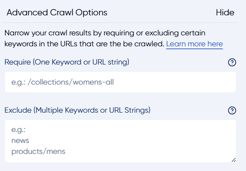Click the Advanced Crawl Options heading

point(57,12)
